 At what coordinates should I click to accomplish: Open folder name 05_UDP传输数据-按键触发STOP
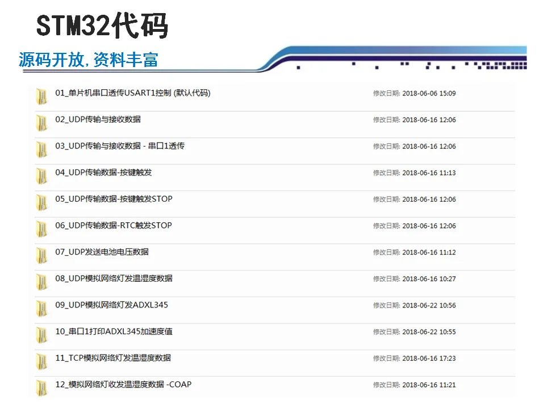click(x=114, y=199)
